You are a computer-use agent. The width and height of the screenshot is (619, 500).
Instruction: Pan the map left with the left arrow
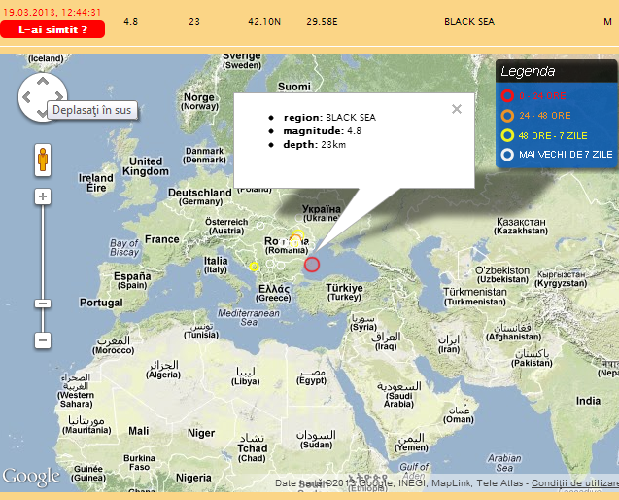pyautogui.click(x=28, y=97)
